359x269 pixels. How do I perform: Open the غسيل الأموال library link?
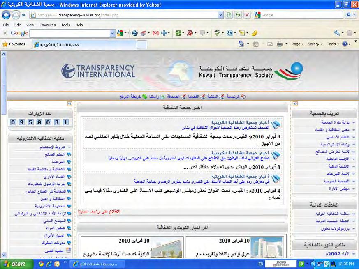point(54,235)
